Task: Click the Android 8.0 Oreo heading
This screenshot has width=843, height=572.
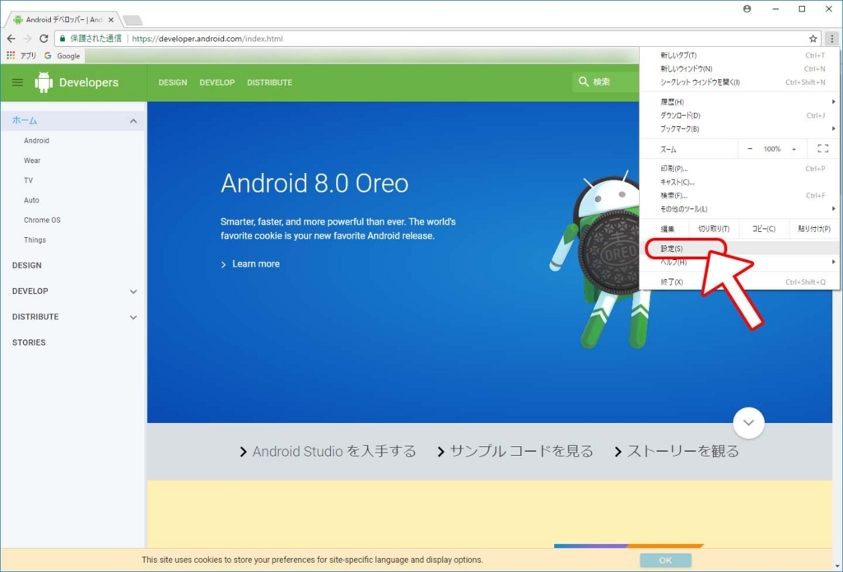Action: (314, 184)
